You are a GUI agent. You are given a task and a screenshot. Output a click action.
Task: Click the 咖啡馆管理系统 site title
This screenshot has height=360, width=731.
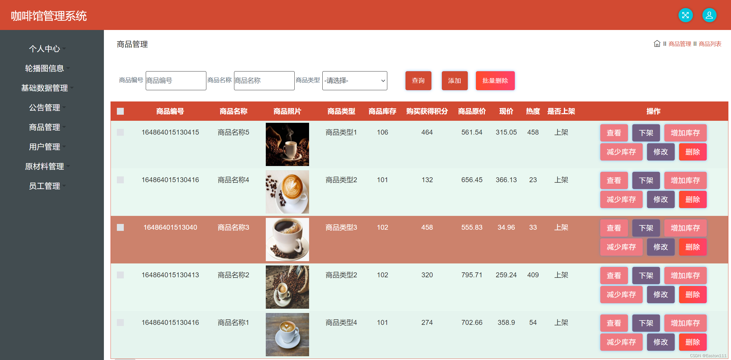pyautogui.click(x=49, y=16)
